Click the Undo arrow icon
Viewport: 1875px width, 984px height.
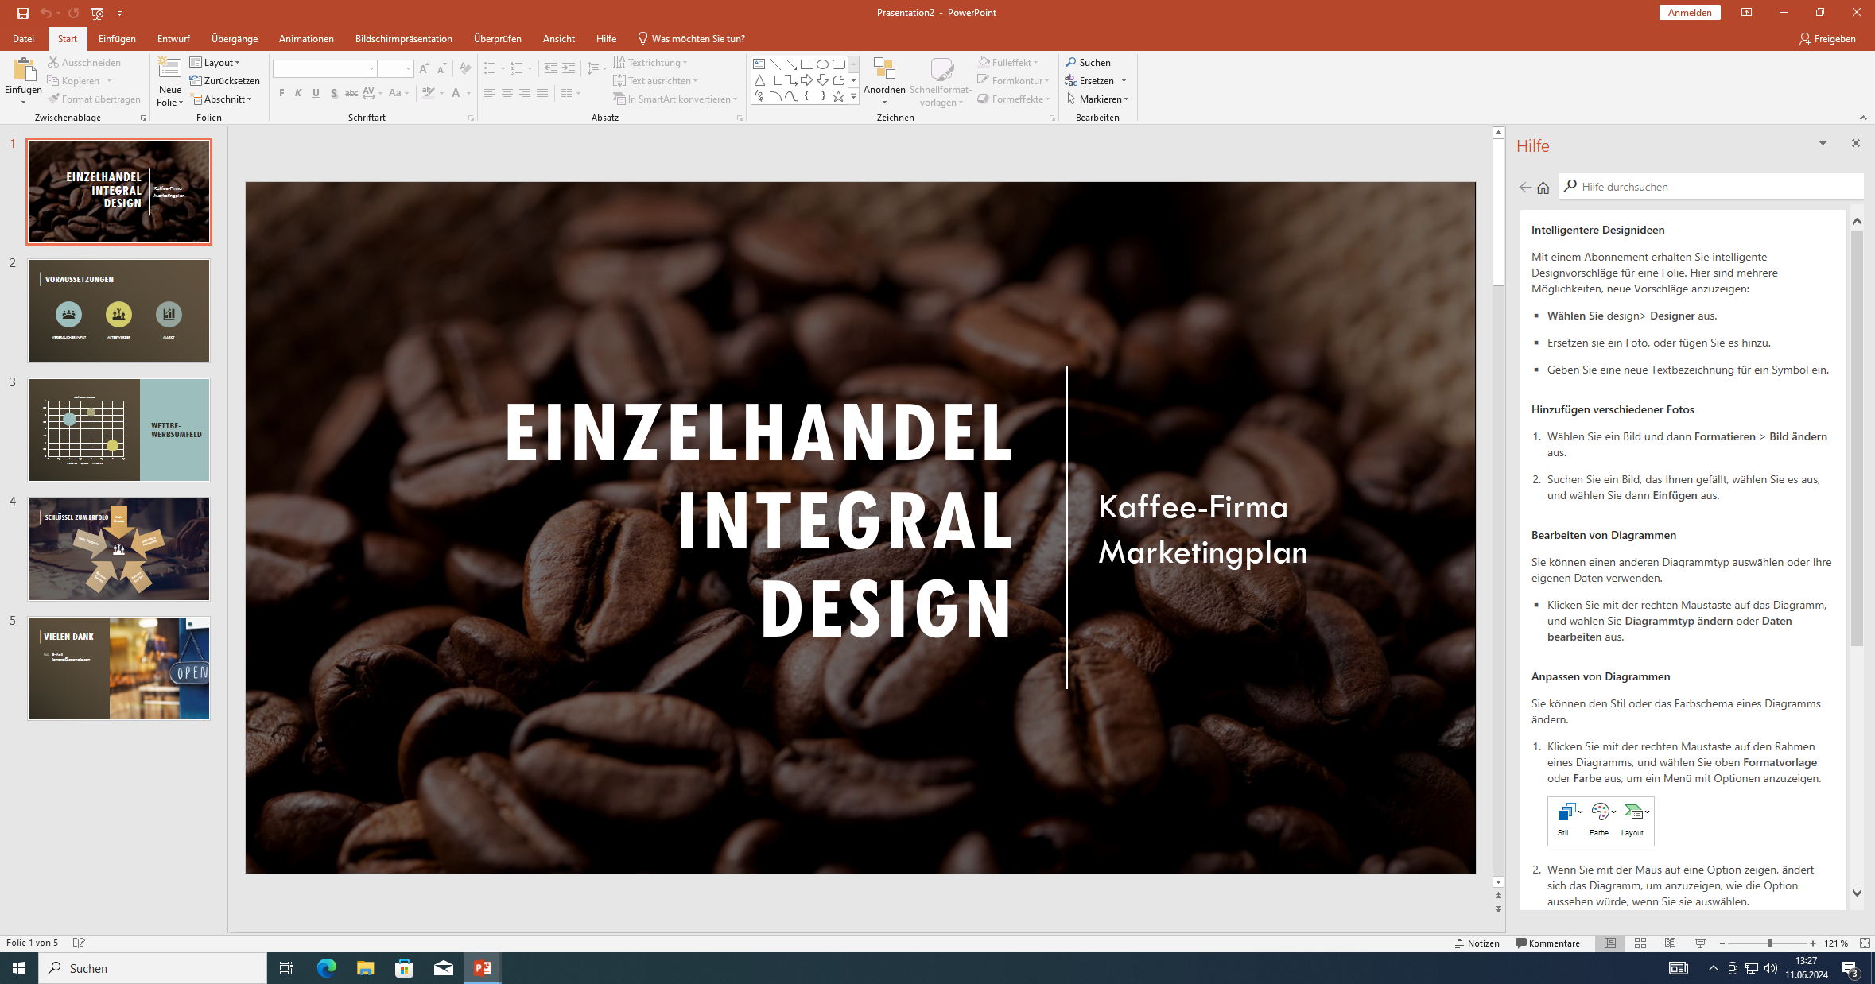coord(46,13)
